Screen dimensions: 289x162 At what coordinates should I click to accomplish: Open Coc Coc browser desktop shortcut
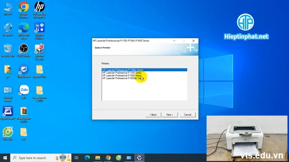[8, 134]
